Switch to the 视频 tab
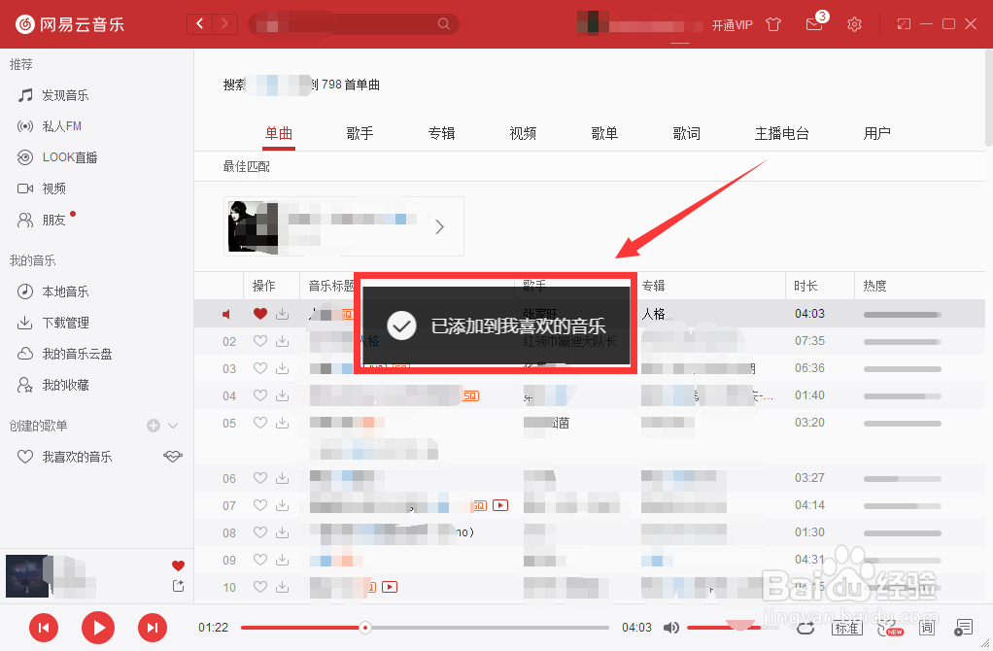Screen dimensions: 993x651 tap(523, 134)
